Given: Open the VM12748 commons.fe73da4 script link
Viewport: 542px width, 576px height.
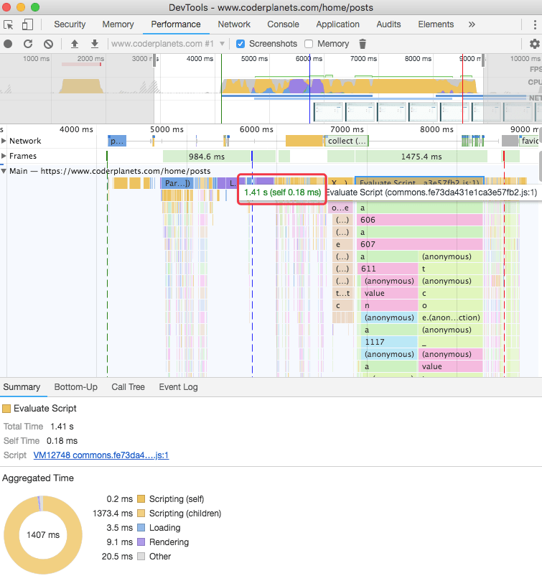Looking at the screenshot, I should pyautogui.click(x=101, y=455).
